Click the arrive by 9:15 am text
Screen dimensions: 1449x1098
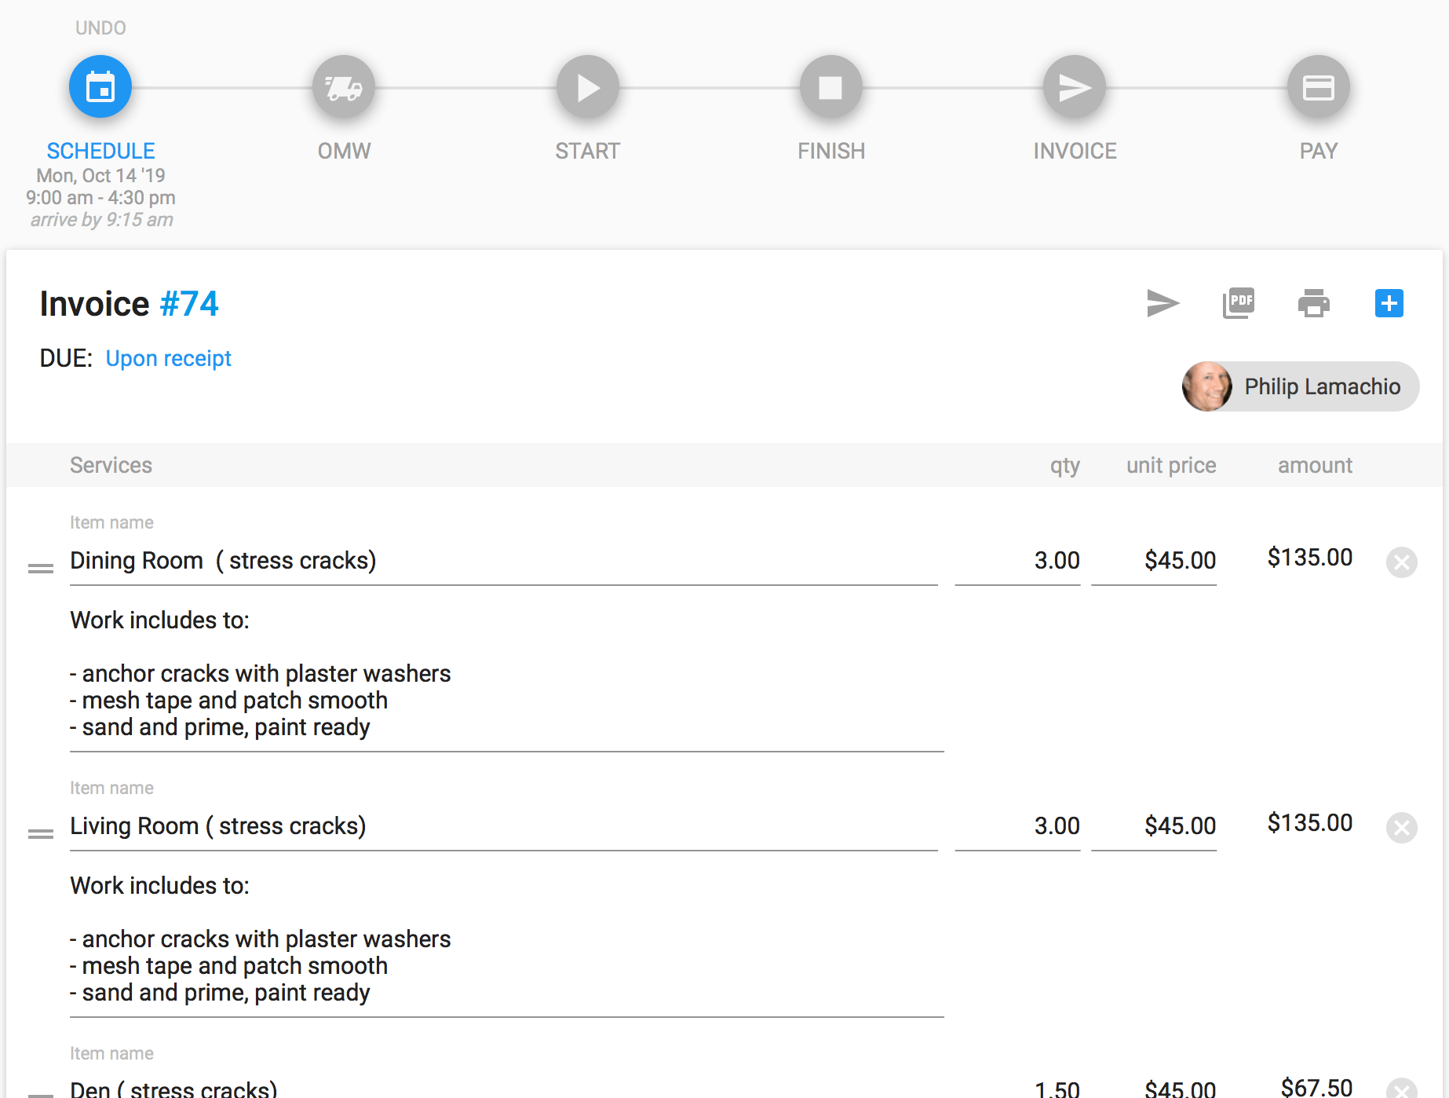point(102,220)
